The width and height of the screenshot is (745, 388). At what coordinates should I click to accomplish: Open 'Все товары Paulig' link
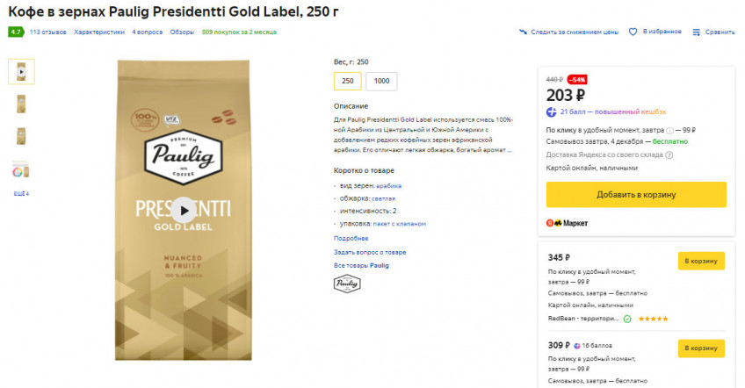point(361,264)
